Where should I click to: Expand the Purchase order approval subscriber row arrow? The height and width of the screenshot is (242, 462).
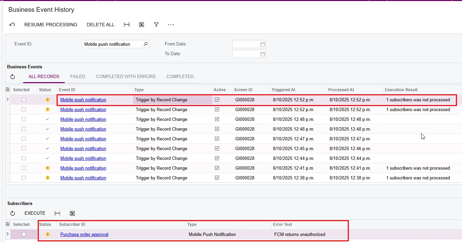pos(7,234)
